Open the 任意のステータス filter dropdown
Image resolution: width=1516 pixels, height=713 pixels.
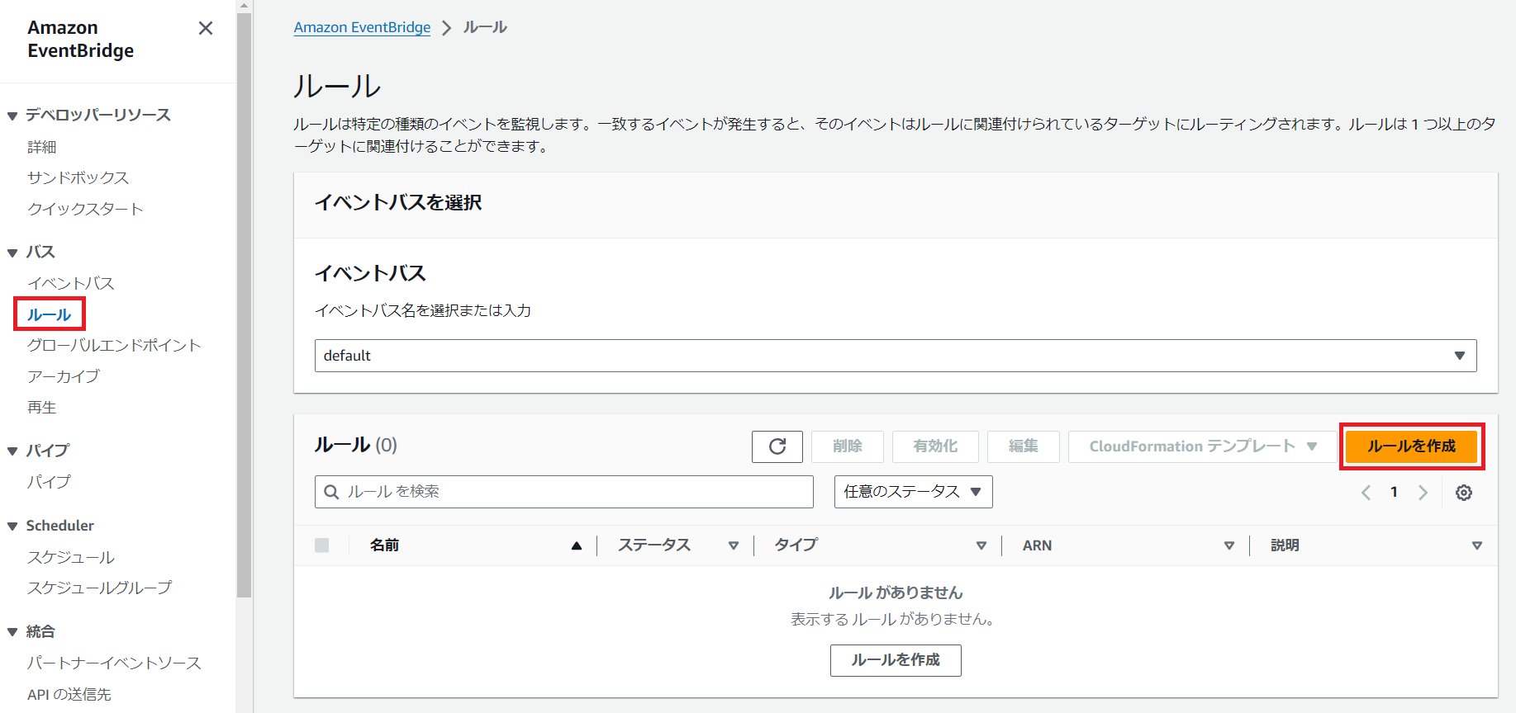coord(912,492)
